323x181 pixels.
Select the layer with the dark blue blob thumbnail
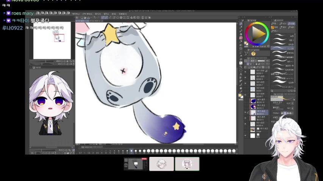(253, 101)
